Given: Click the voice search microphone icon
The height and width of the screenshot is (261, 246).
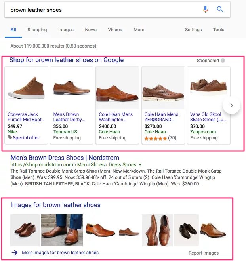Looking at the screenshot, I should tap(205, 10).
